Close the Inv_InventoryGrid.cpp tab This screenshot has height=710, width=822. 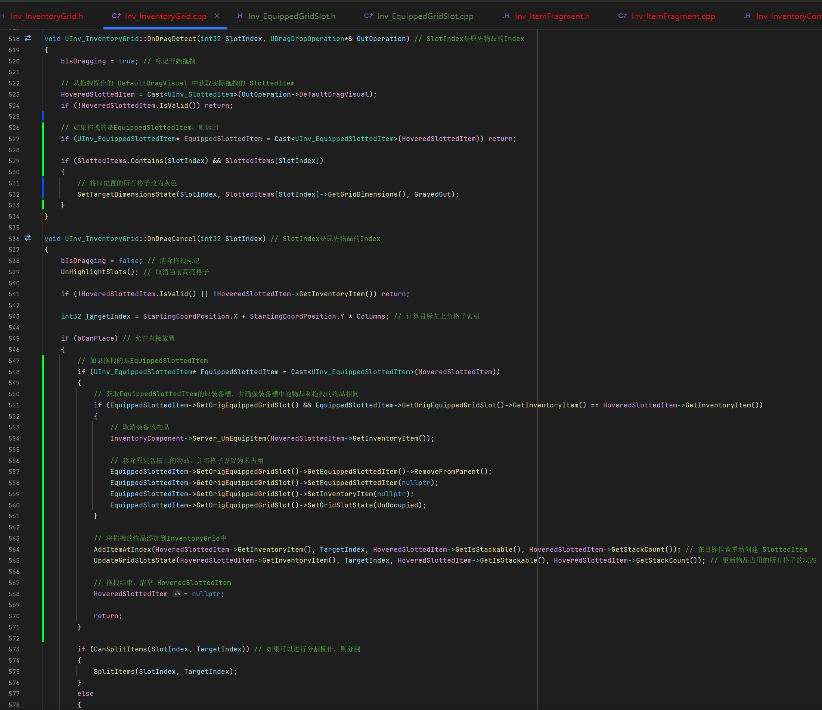pyautogui.click(x=217, y=16)
